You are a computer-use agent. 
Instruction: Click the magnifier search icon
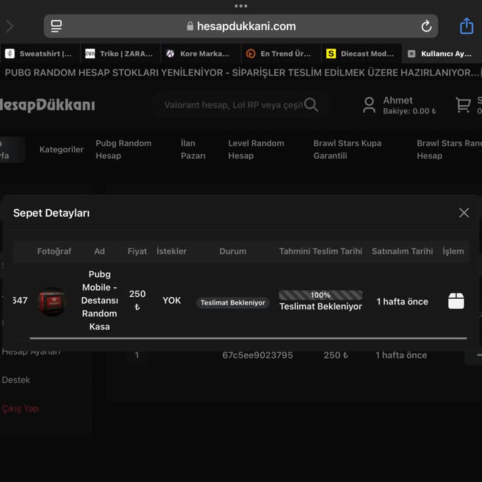311,105
